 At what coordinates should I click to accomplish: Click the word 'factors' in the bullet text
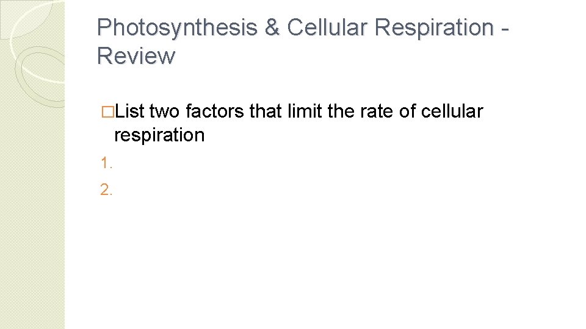pyautogui.click(x=214, y=111)
